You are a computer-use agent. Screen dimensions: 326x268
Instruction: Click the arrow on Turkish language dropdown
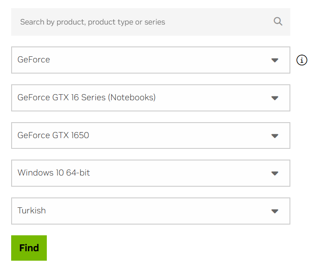(x=275, y=211)
